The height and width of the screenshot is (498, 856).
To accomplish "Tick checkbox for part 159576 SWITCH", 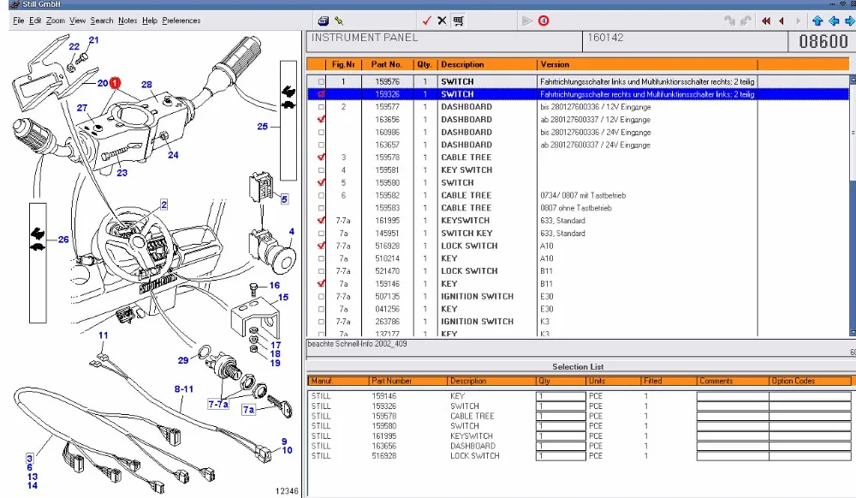I will (321, 82).
